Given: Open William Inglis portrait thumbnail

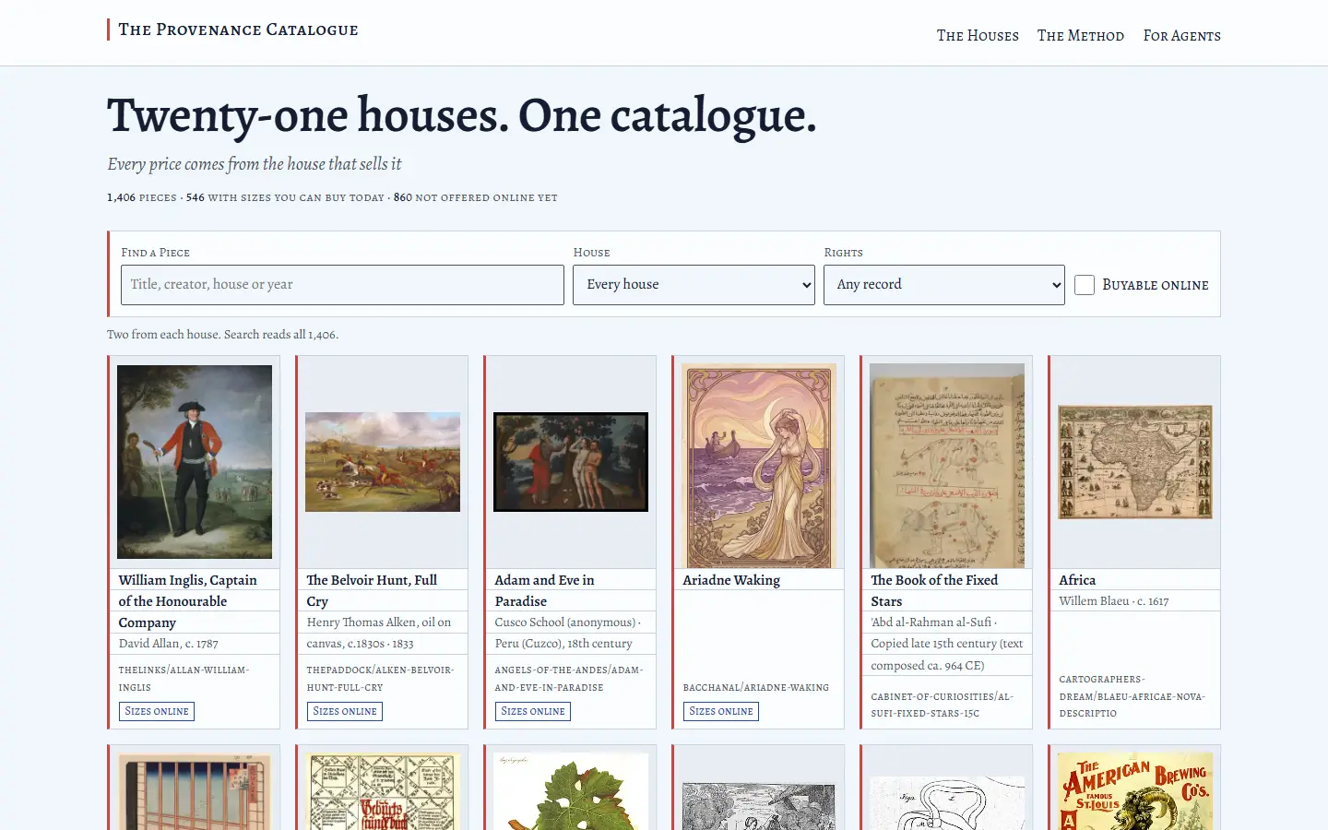Looking at the screenshot, I should (x=195, y=462).
